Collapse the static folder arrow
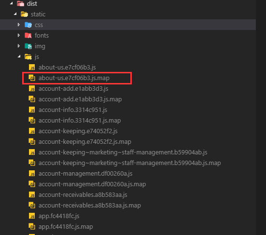266x235 pixels. coord(15,14)
